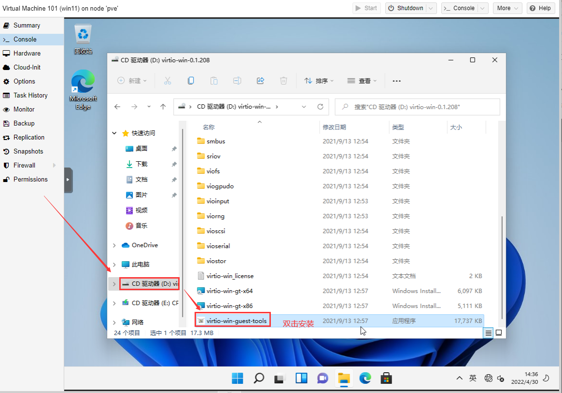Open Microsoft Store from the taskbar
The width and height of the screenshot is (562, 393).
[x=386, y=379]
